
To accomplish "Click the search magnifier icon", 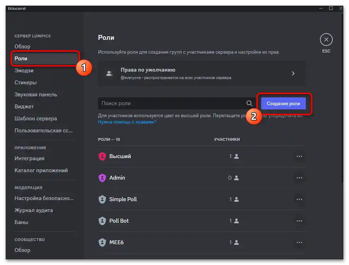I will click(x=249, y=103).
